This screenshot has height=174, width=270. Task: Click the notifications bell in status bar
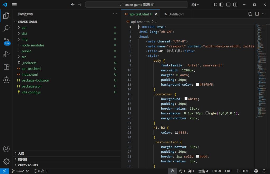click(264, 171)
